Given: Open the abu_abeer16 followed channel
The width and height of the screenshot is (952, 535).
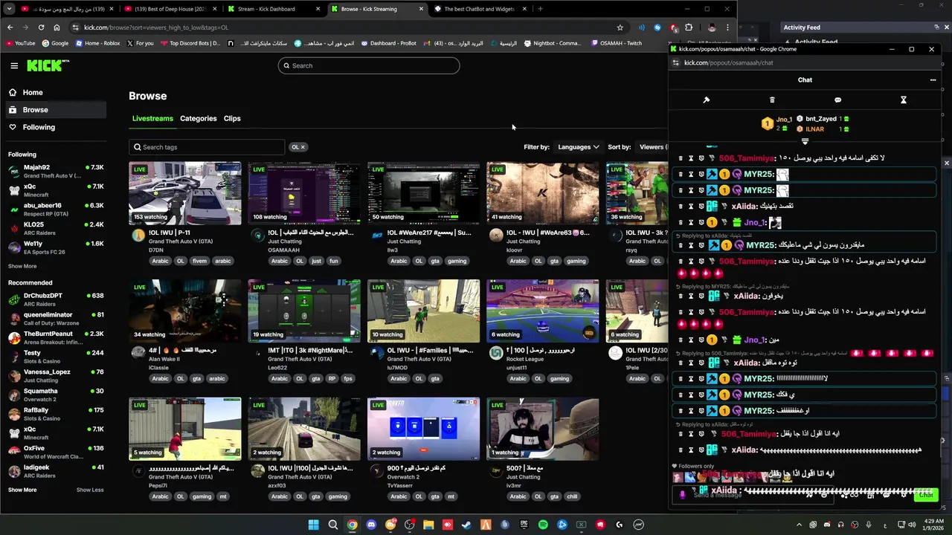Looking at the screenshot, I should [x=56, y=210].
